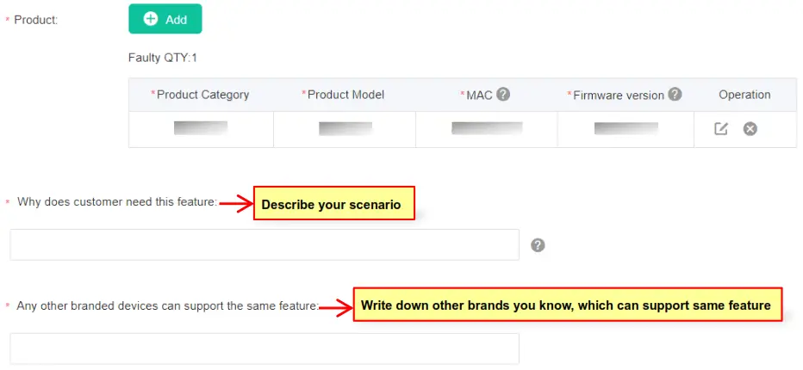Click the help icon beside the scenario field
This screenshot has height=370, width=803.
coord(538,245)
